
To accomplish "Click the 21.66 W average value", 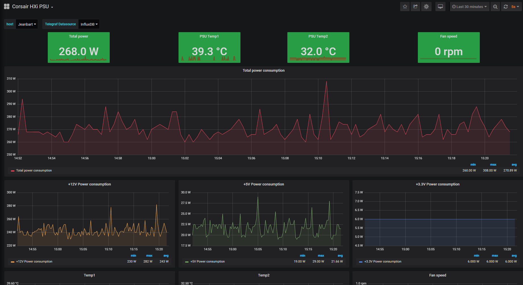I will tap(337, 261).
